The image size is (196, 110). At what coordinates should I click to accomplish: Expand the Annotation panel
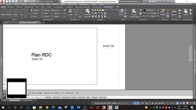75,20
